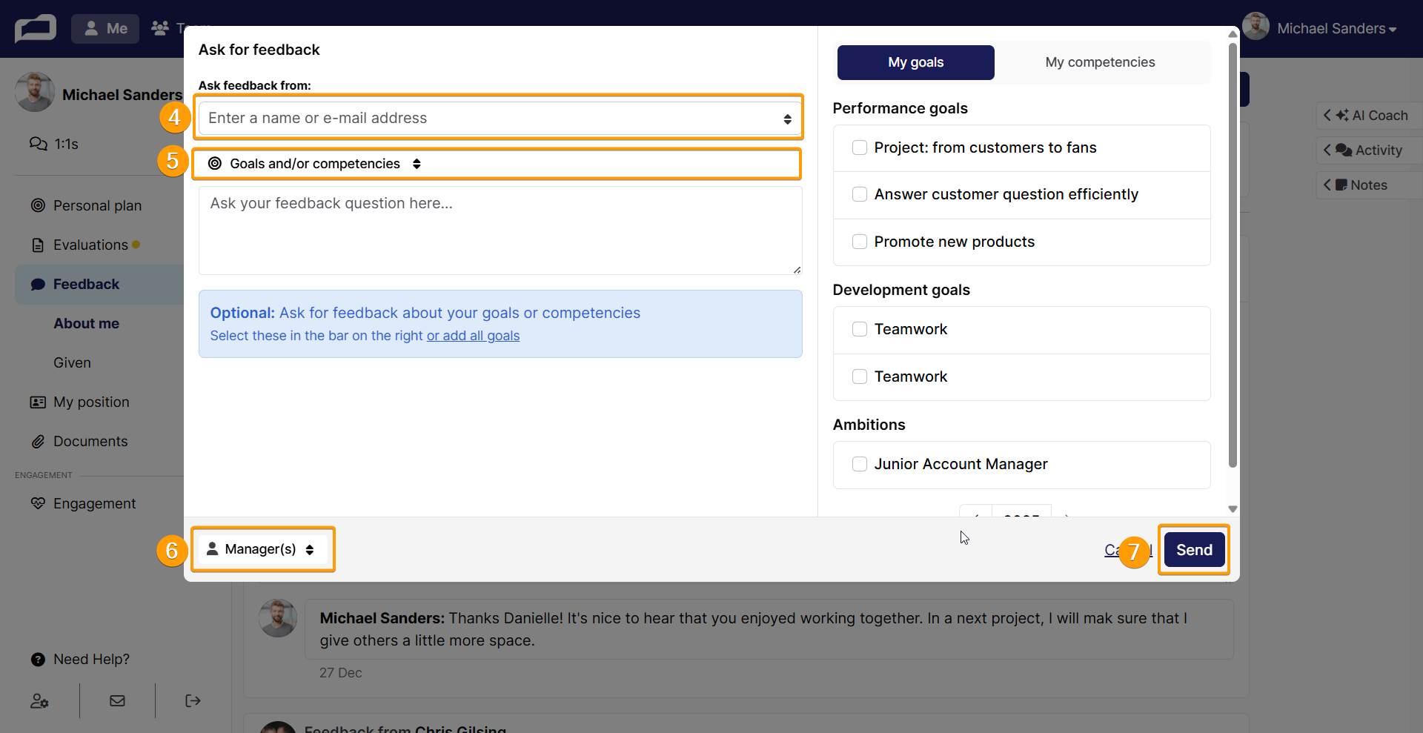Click the sidebar Michael Sanders profile photo
Viewport: 1423px width, 733px height.
[35, 93]
